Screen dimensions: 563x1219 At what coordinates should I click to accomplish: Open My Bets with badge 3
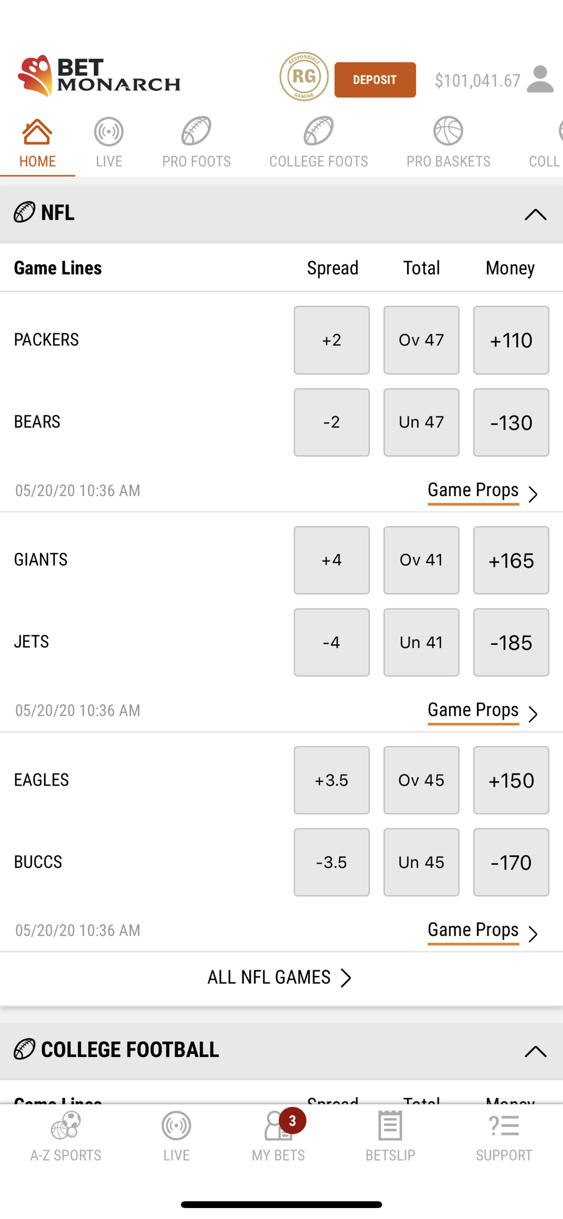(278, 1135)
